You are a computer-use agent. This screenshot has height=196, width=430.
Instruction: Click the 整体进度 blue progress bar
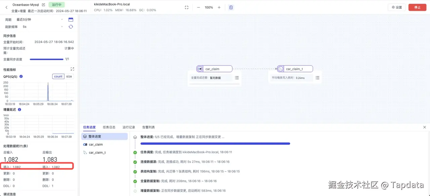click(215, 144)
